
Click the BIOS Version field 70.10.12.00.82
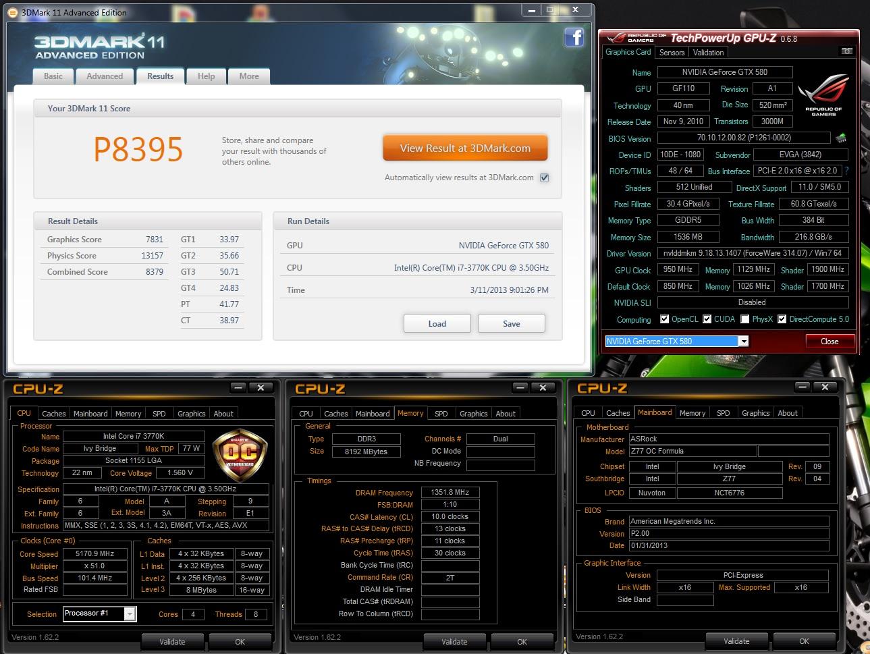[x=744, y=138]
